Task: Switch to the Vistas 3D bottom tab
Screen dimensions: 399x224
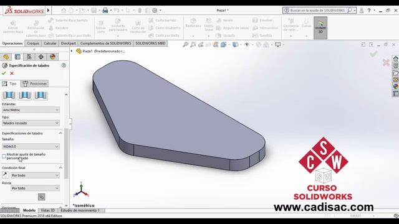Action: coord(48,210)
